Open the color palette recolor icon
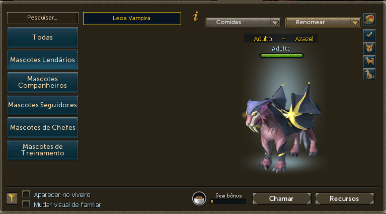The height and width of the screenshot is (214, 386). pyautogui.click(x=369, y=20)
